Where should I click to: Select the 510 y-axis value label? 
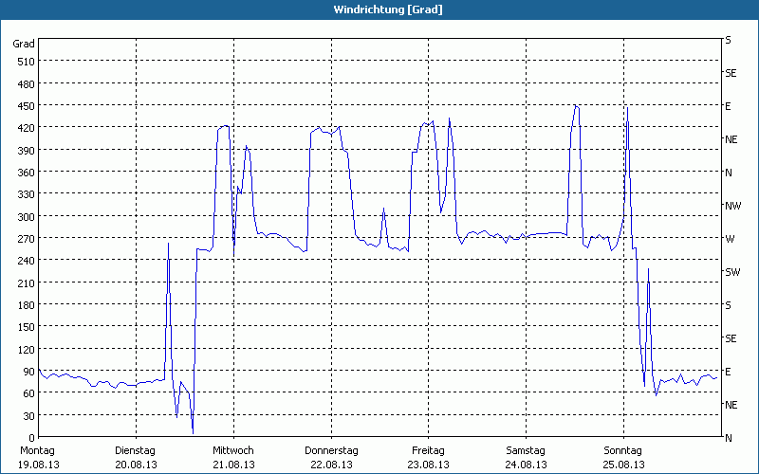coord(24,62)
